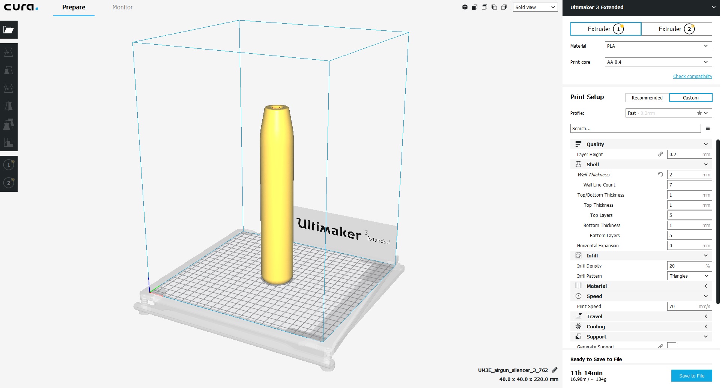Edit the Wall Thickness value field
722x388 pixels.
coord(689,174)
